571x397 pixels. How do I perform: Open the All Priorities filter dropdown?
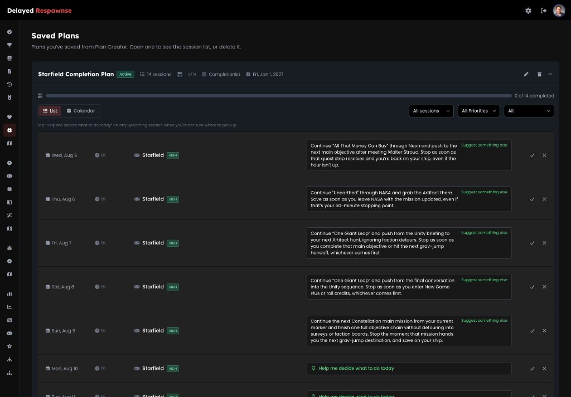(478, 111)
